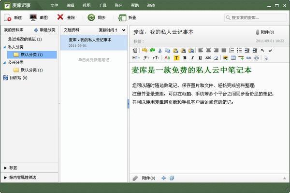
Task: Click the 新建分类 new category button
Action: pyautogui.click(x=45, y=30)
